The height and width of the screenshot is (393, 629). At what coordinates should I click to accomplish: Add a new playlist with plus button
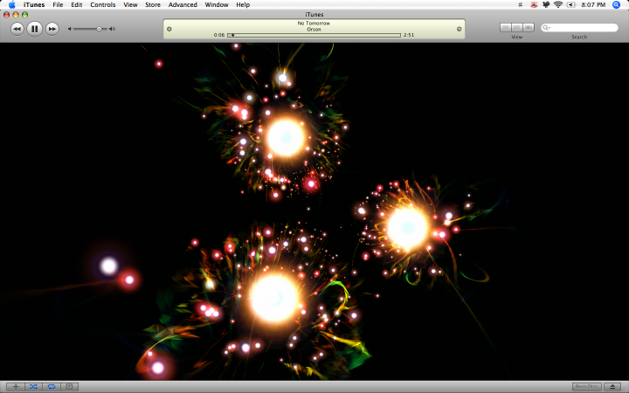pos(16,387)
